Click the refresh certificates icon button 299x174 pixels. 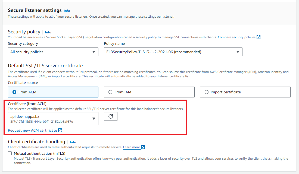coord(110,116)
